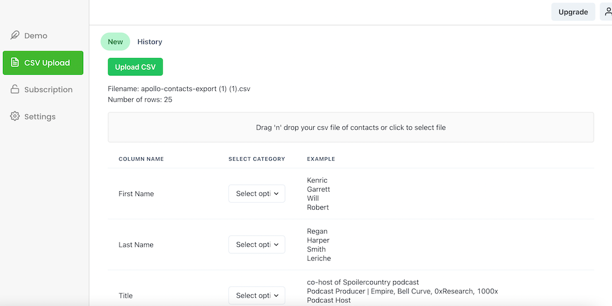The image size is (612, 306).
Task: Click the filename apollo-contacts-export text
Action: 179,88
